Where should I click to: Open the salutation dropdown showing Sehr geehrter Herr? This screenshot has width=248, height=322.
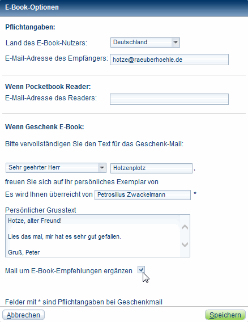(56, 168)
